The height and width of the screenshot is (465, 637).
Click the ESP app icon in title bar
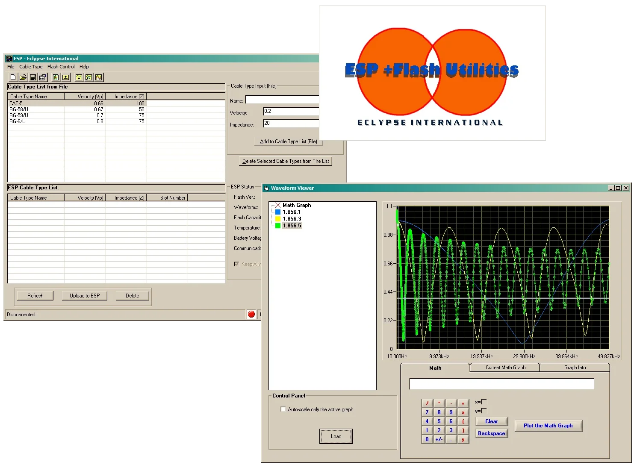point(9,59)
